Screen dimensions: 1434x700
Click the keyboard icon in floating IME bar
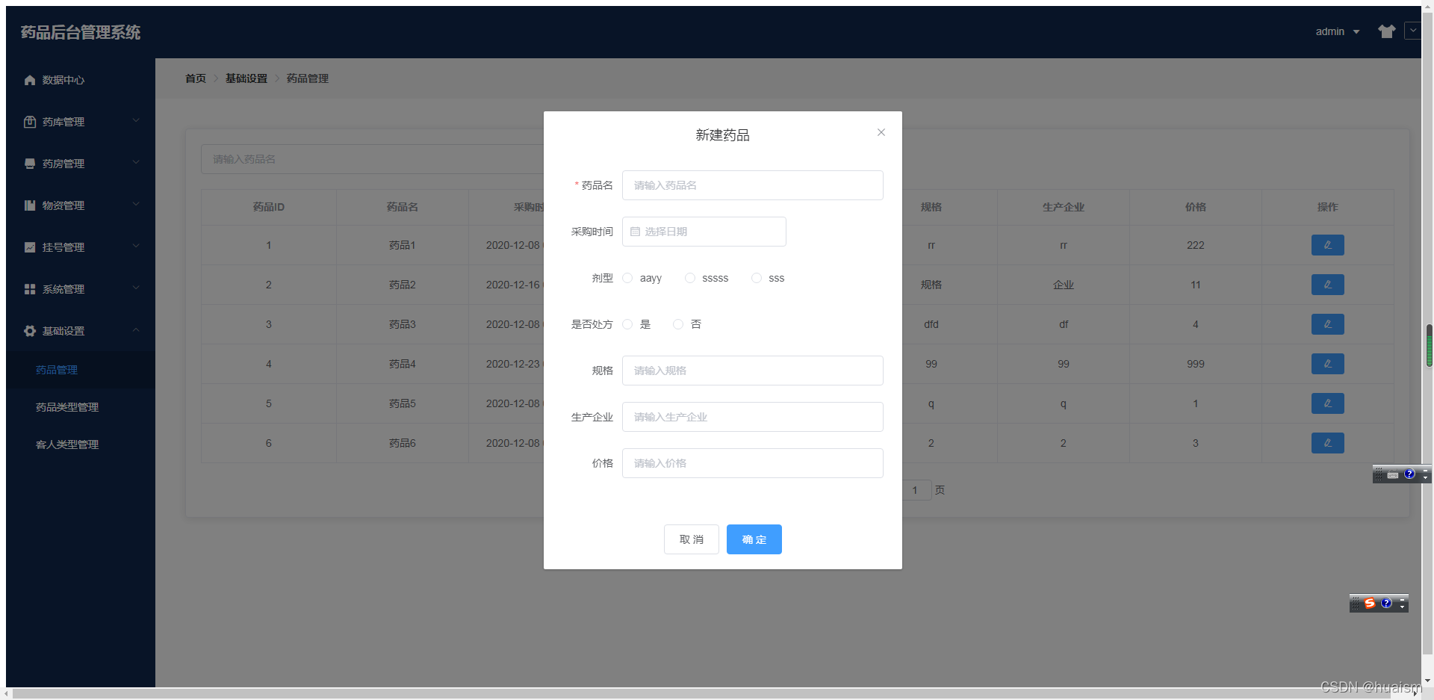(x=1393, y=474)
